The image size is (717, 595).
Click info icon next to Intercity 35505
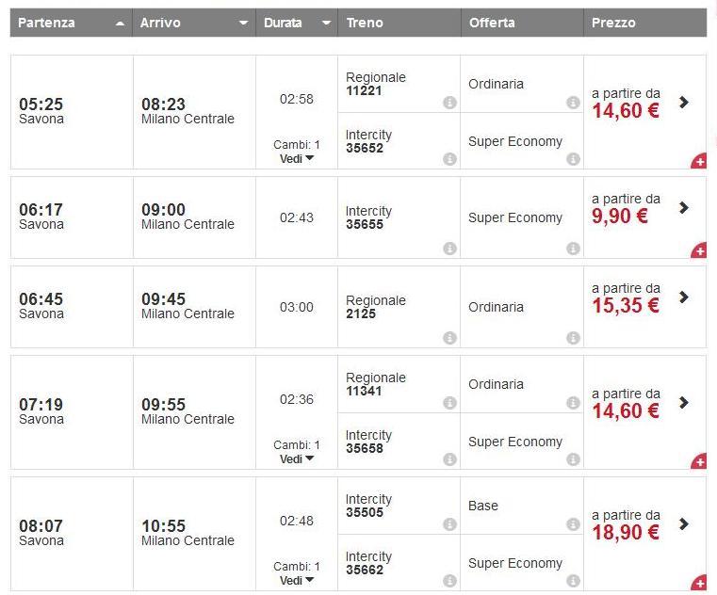tap(449, 524)
